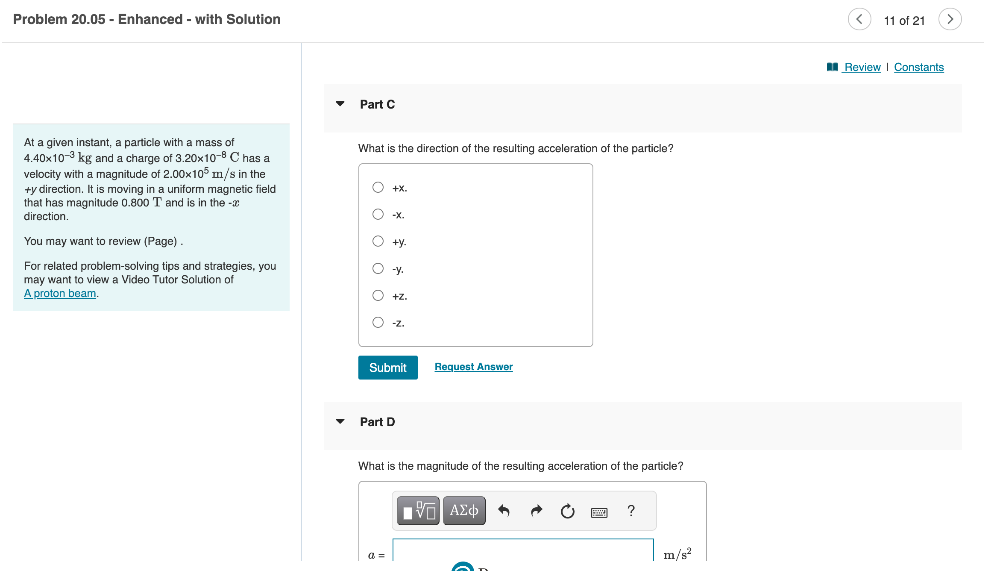Go to the next problem with right chevron

click(x=950, y=19)
